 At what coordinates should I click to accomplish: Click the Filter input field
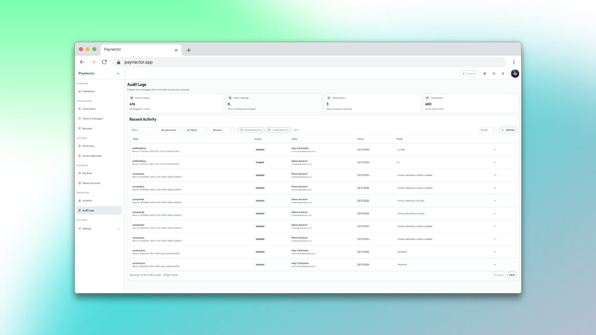coord(143,130)
